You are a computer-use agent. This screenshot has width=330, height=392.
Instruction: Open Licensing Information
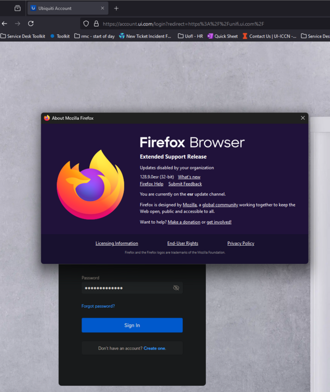[116, 243]
